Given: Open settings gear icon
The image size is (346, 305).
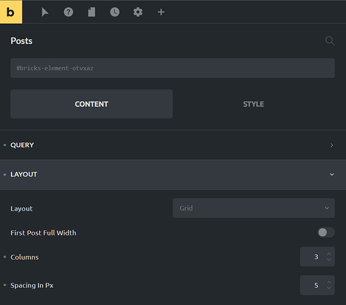Looking at the screenshot, I should pos(138,12).
